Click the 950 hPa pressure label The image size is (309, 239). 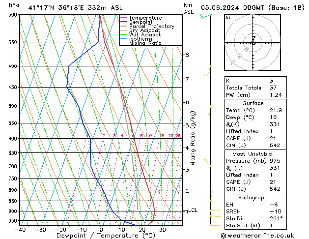[x=14, y=221]
